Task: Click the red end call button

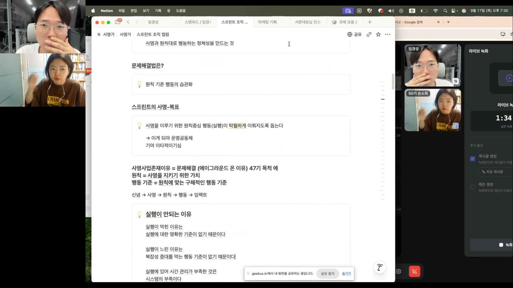Action: point(414,271)
